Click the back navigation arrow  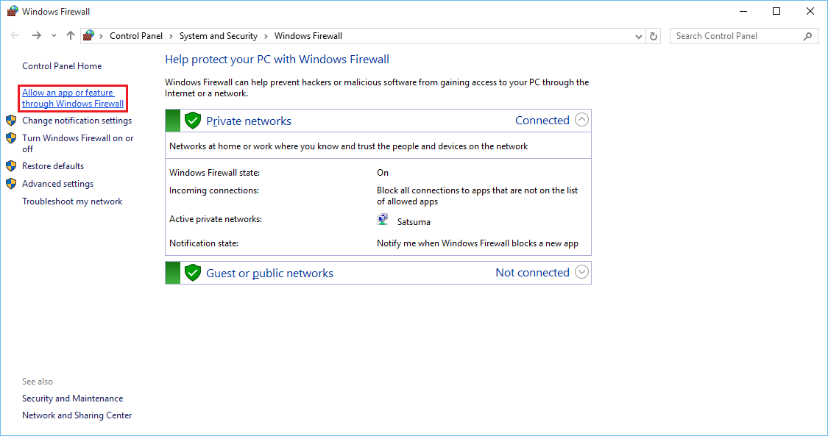tap(14, 35)
